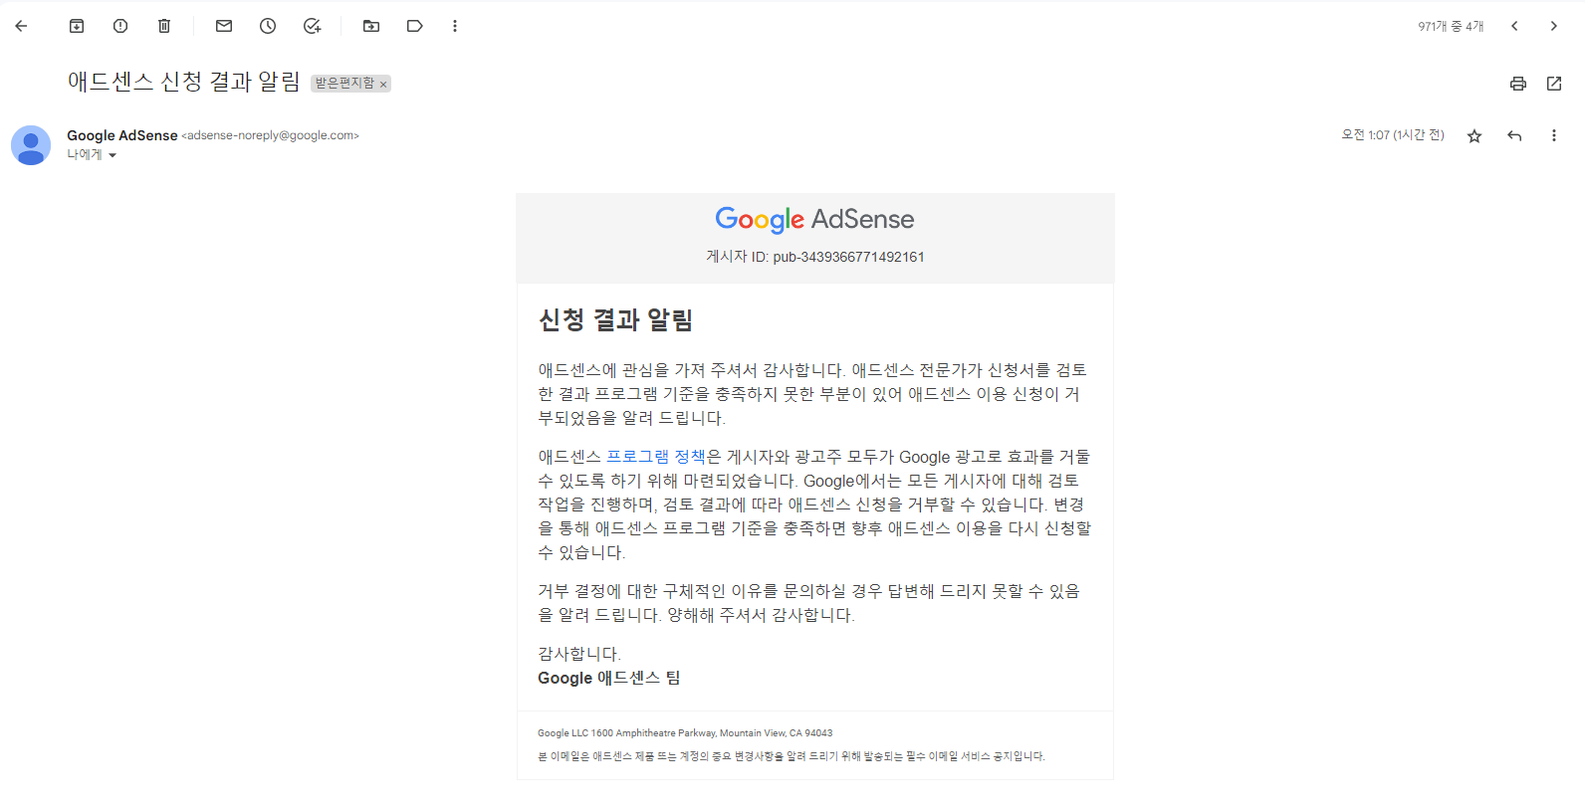
Task: Remove the 받은편지함 label
Action: pyautogui.click(x=383, y=85)
